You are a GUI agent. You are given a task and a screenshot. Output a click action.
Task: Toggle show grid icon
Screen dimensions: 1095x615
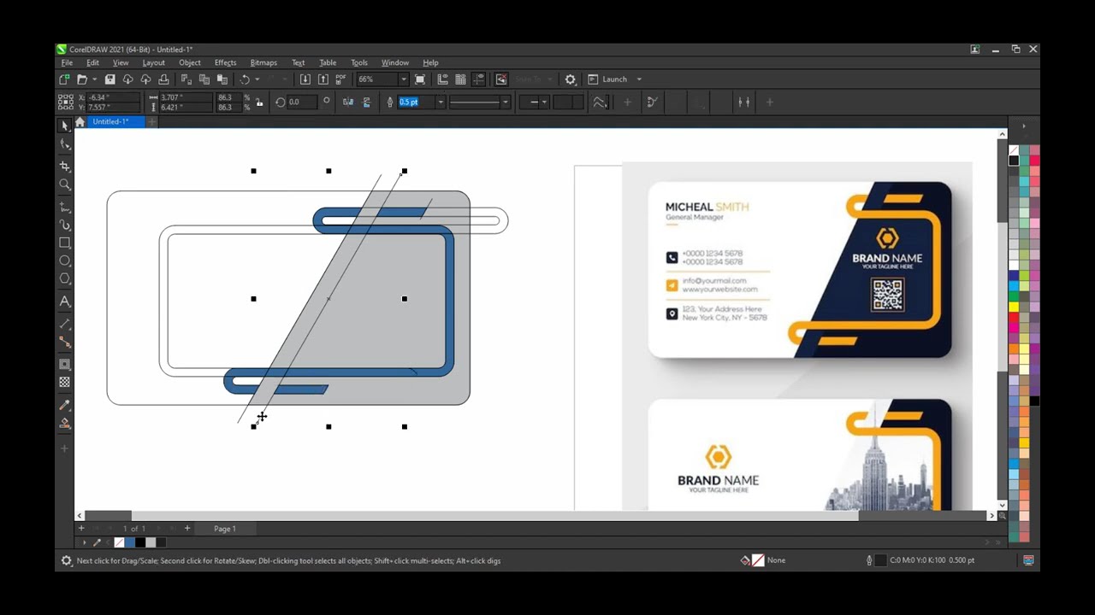pos(460,79)
